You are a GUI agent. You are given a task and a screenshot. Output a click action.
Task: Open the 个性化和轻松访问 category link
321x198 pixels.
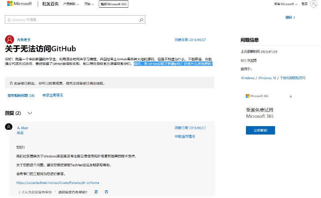click(x=293, y=78)
